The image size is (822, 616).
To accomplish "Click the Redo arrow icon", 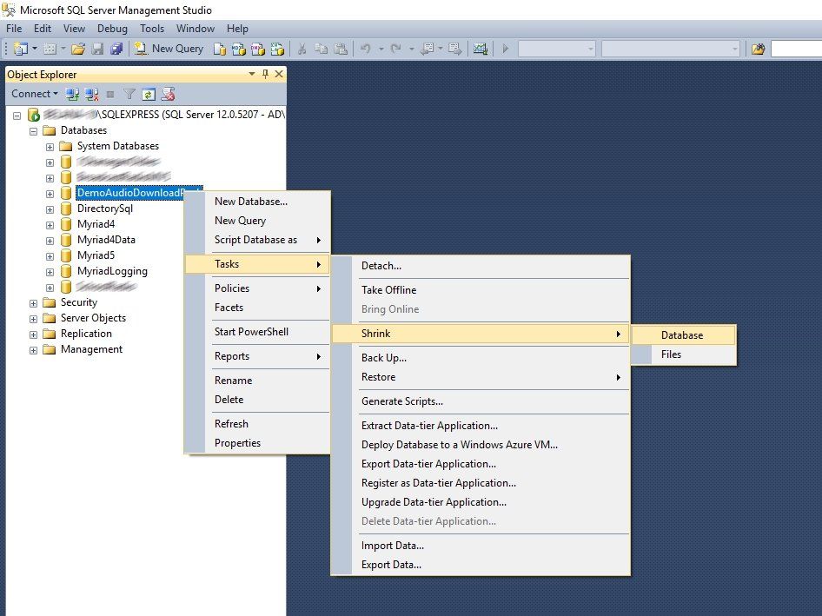I will tap(396, 49).
